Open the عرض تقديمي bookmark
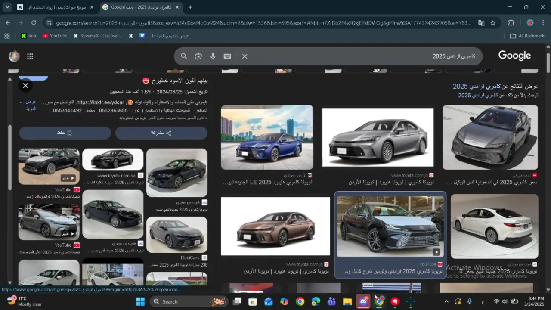The height and width of the screenshot is (310, 551). pyautogui.click(x=164, y=36)
